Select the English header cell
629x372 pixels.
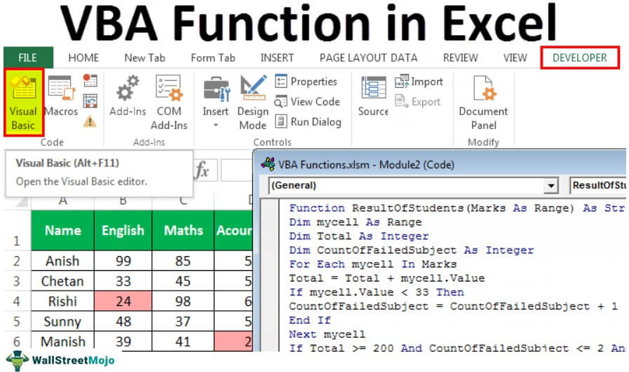click(123, 231)
